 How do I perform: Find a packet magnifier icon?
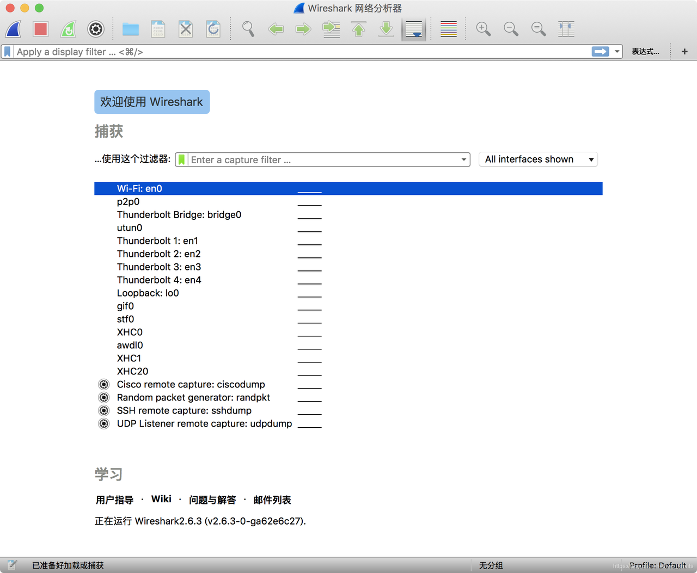[x=248, y=29]
